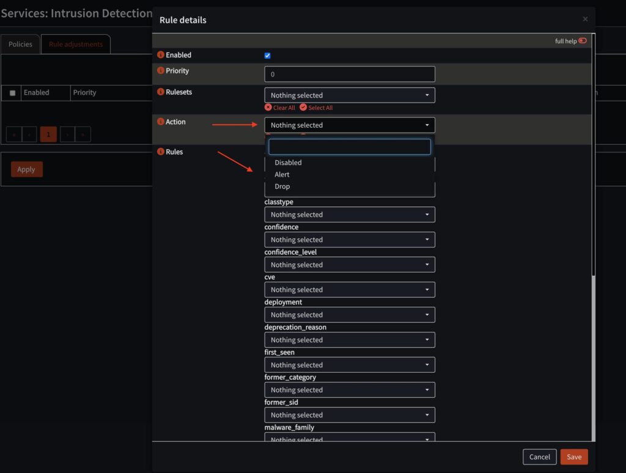Toggle the full help switch

583,41
